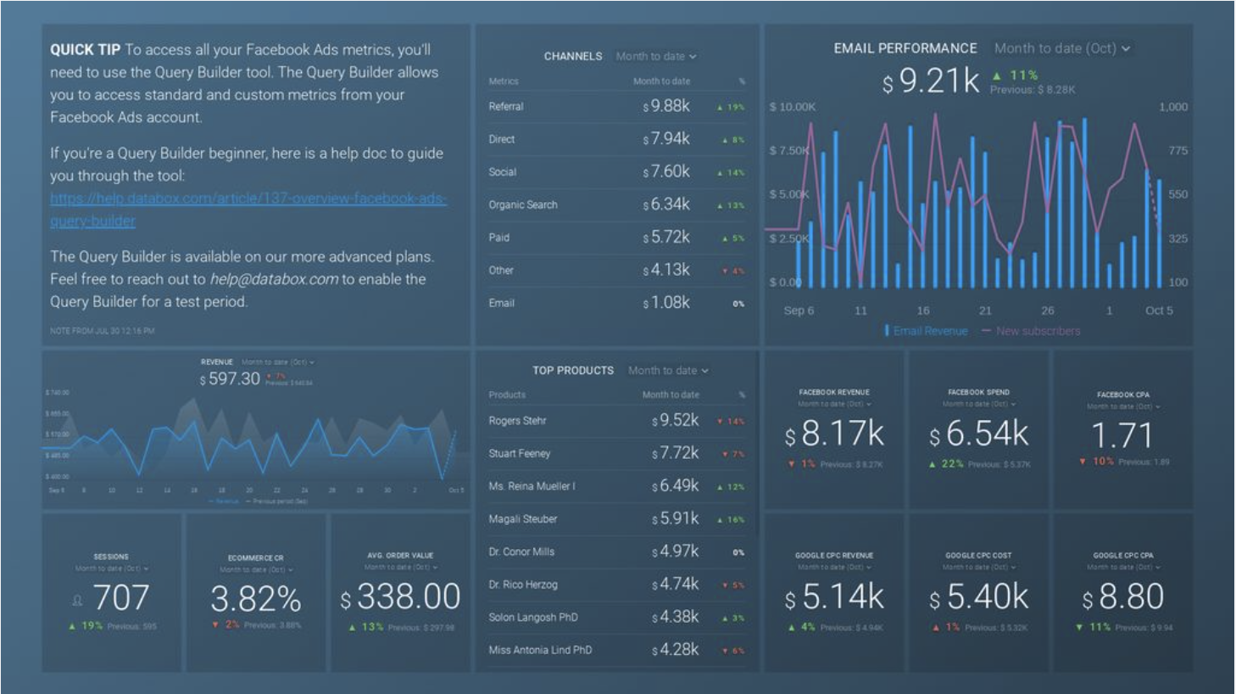Viewport: 1236px width, 694px height.
Task: Click the red arrow beside Rogers Stehr
Action: (x=720, y=422)
